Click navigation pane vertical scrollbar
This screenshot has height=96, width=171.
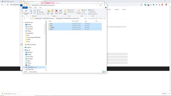pos(46,43)
